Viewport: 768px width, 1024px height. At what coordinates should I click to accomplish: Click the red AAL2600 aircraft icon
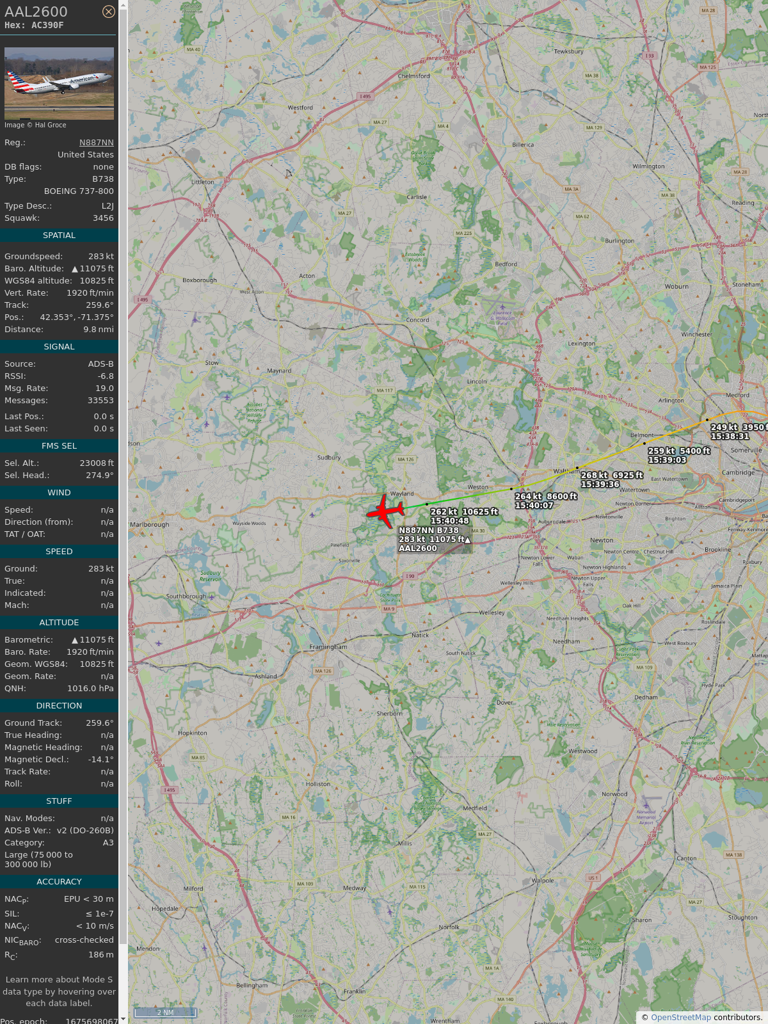385,511
